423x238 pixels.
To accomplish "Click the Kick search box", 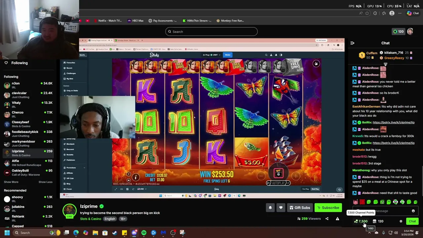I will [211, 32].
